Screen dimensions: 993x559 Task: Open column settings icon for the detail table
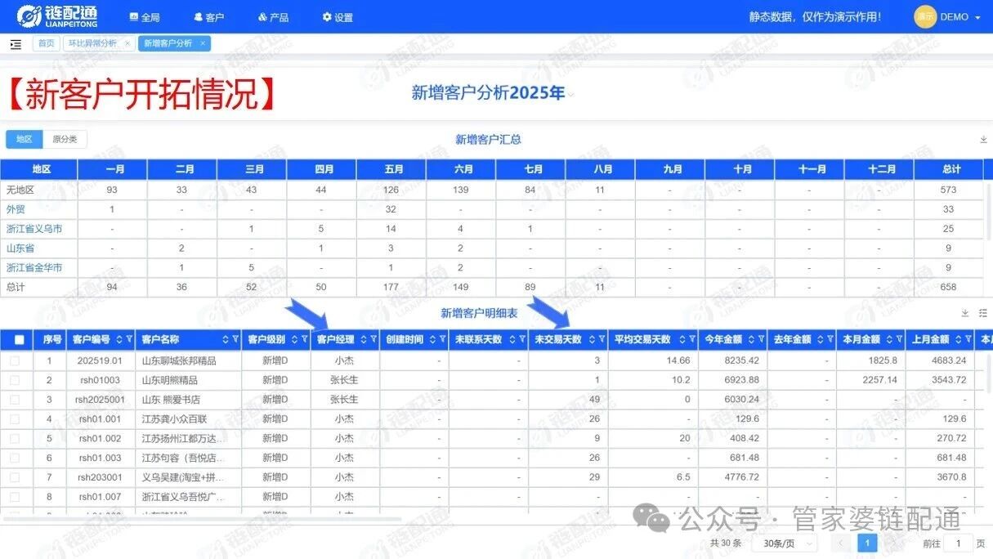pyautogui.click(x=983, y=313)
